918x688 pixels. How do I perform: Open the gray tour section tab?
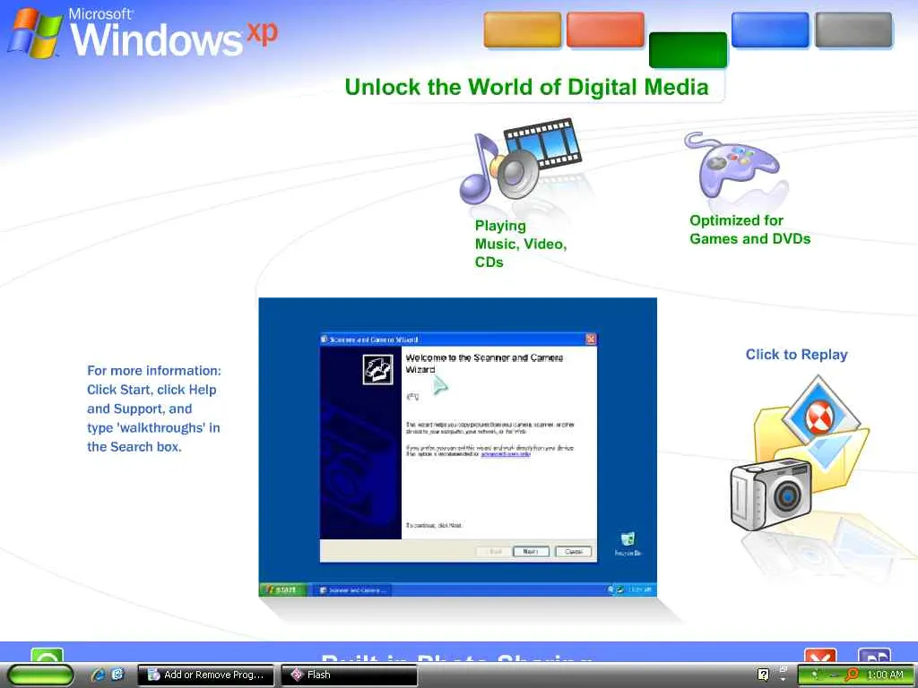coord(853,30)
